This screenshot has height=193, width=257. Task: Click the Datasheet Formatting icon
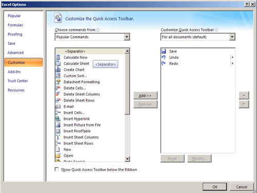[58, 82]
